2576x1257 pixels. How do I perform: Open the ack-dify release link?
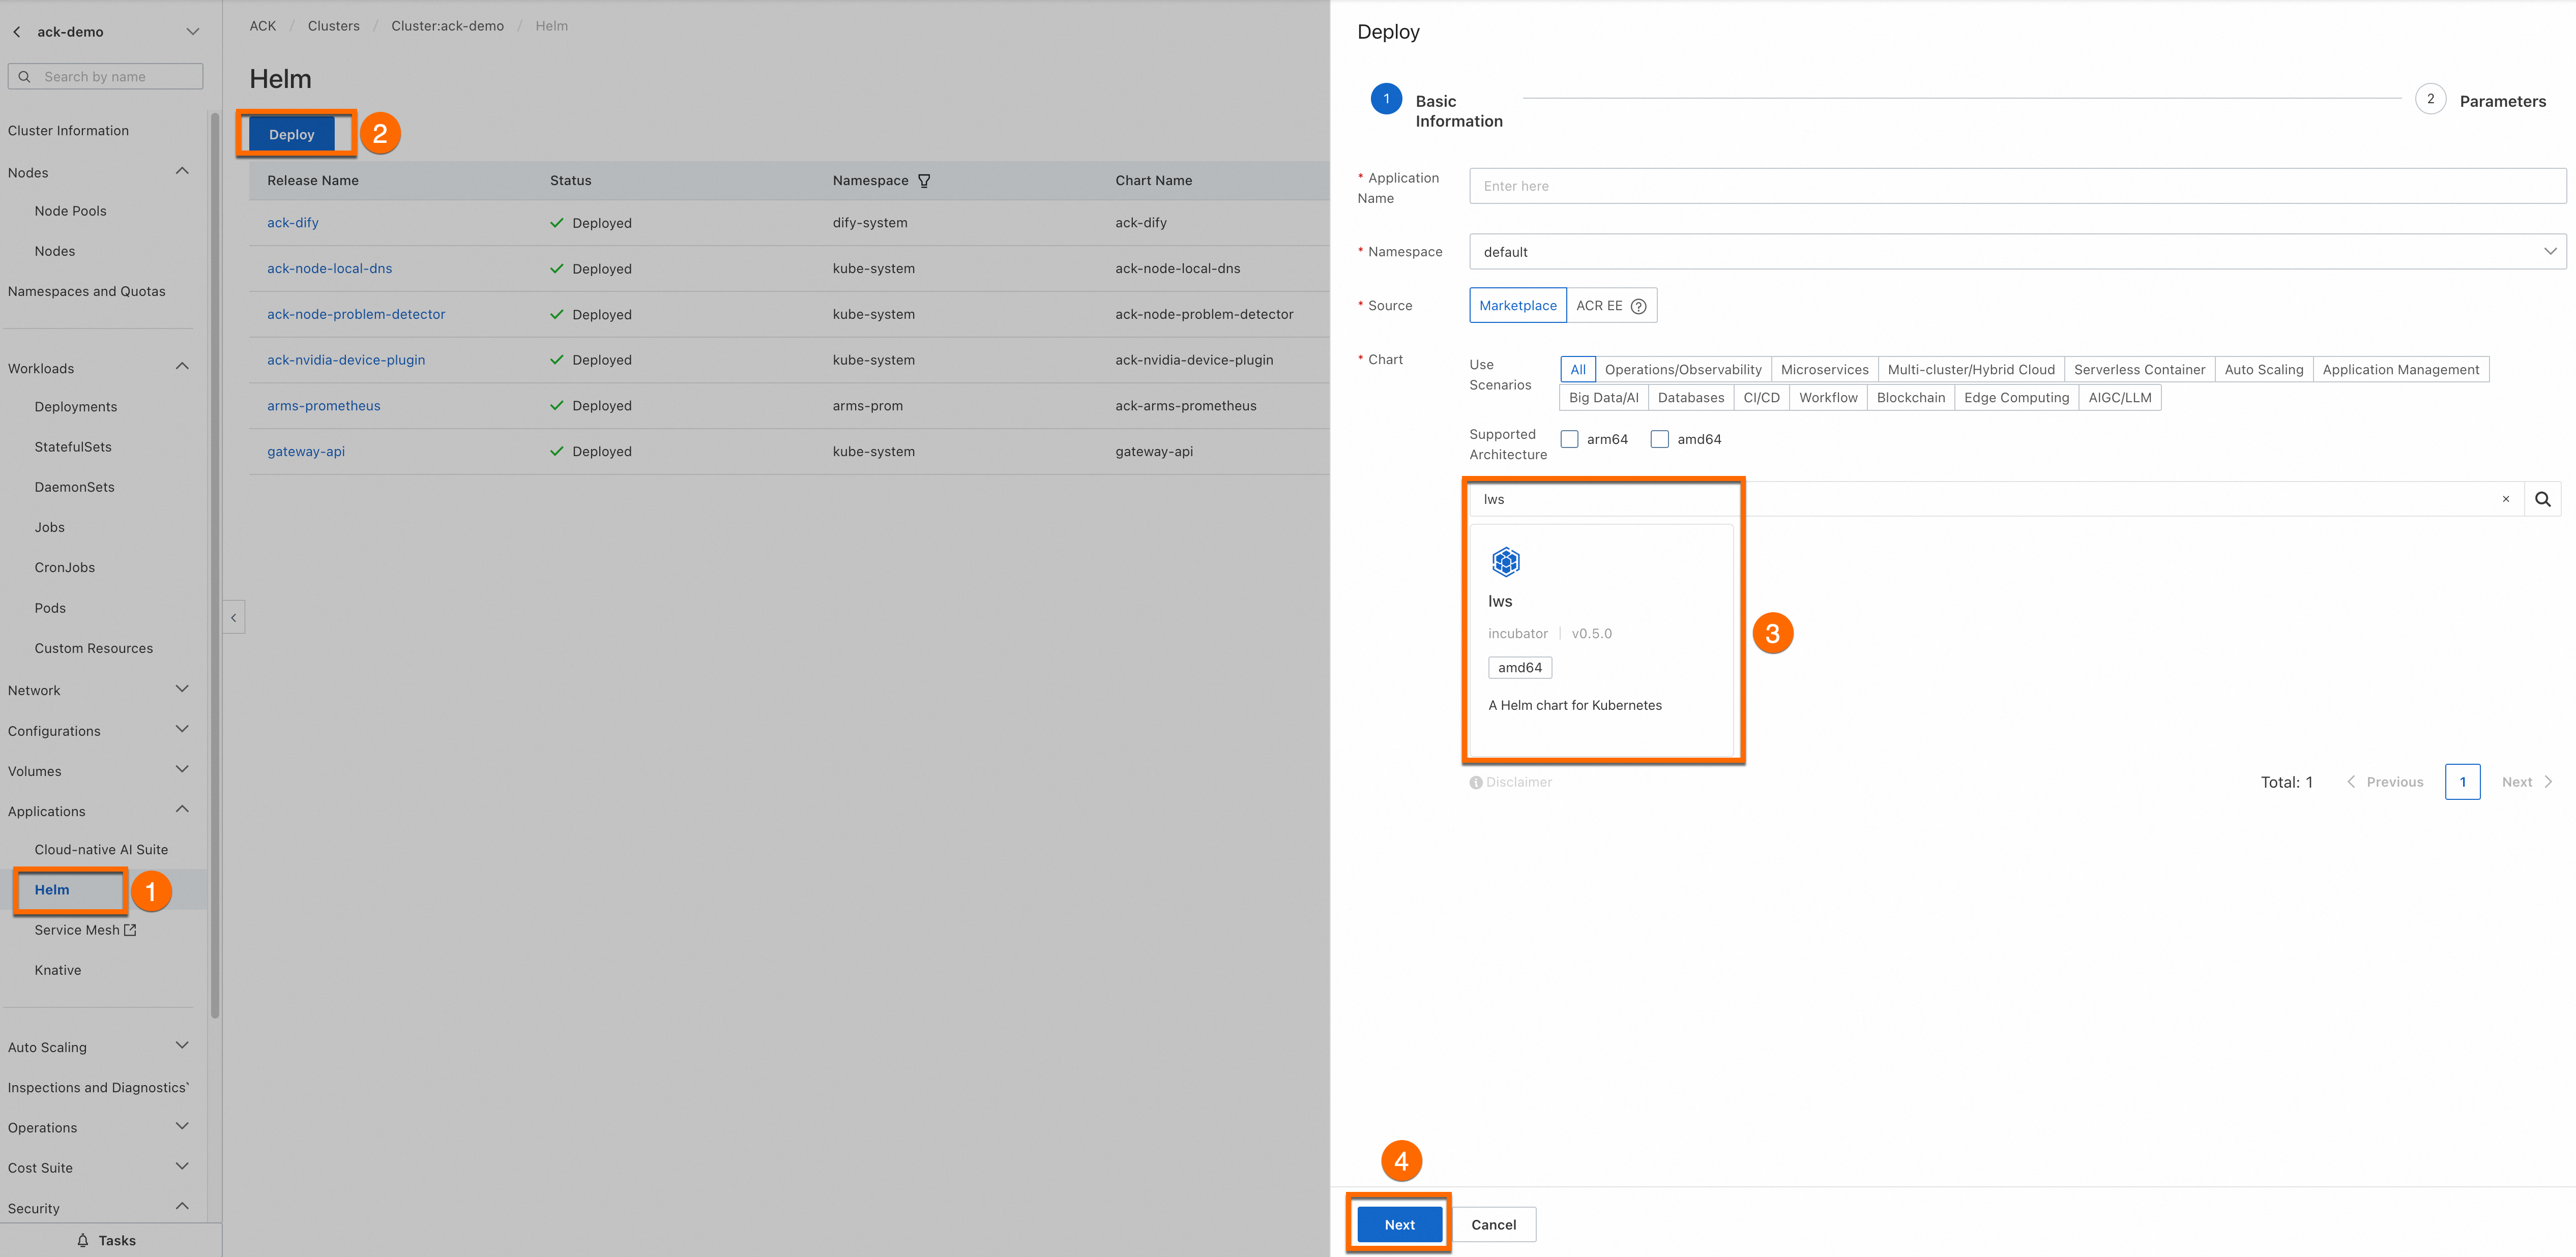click(293, 223)
